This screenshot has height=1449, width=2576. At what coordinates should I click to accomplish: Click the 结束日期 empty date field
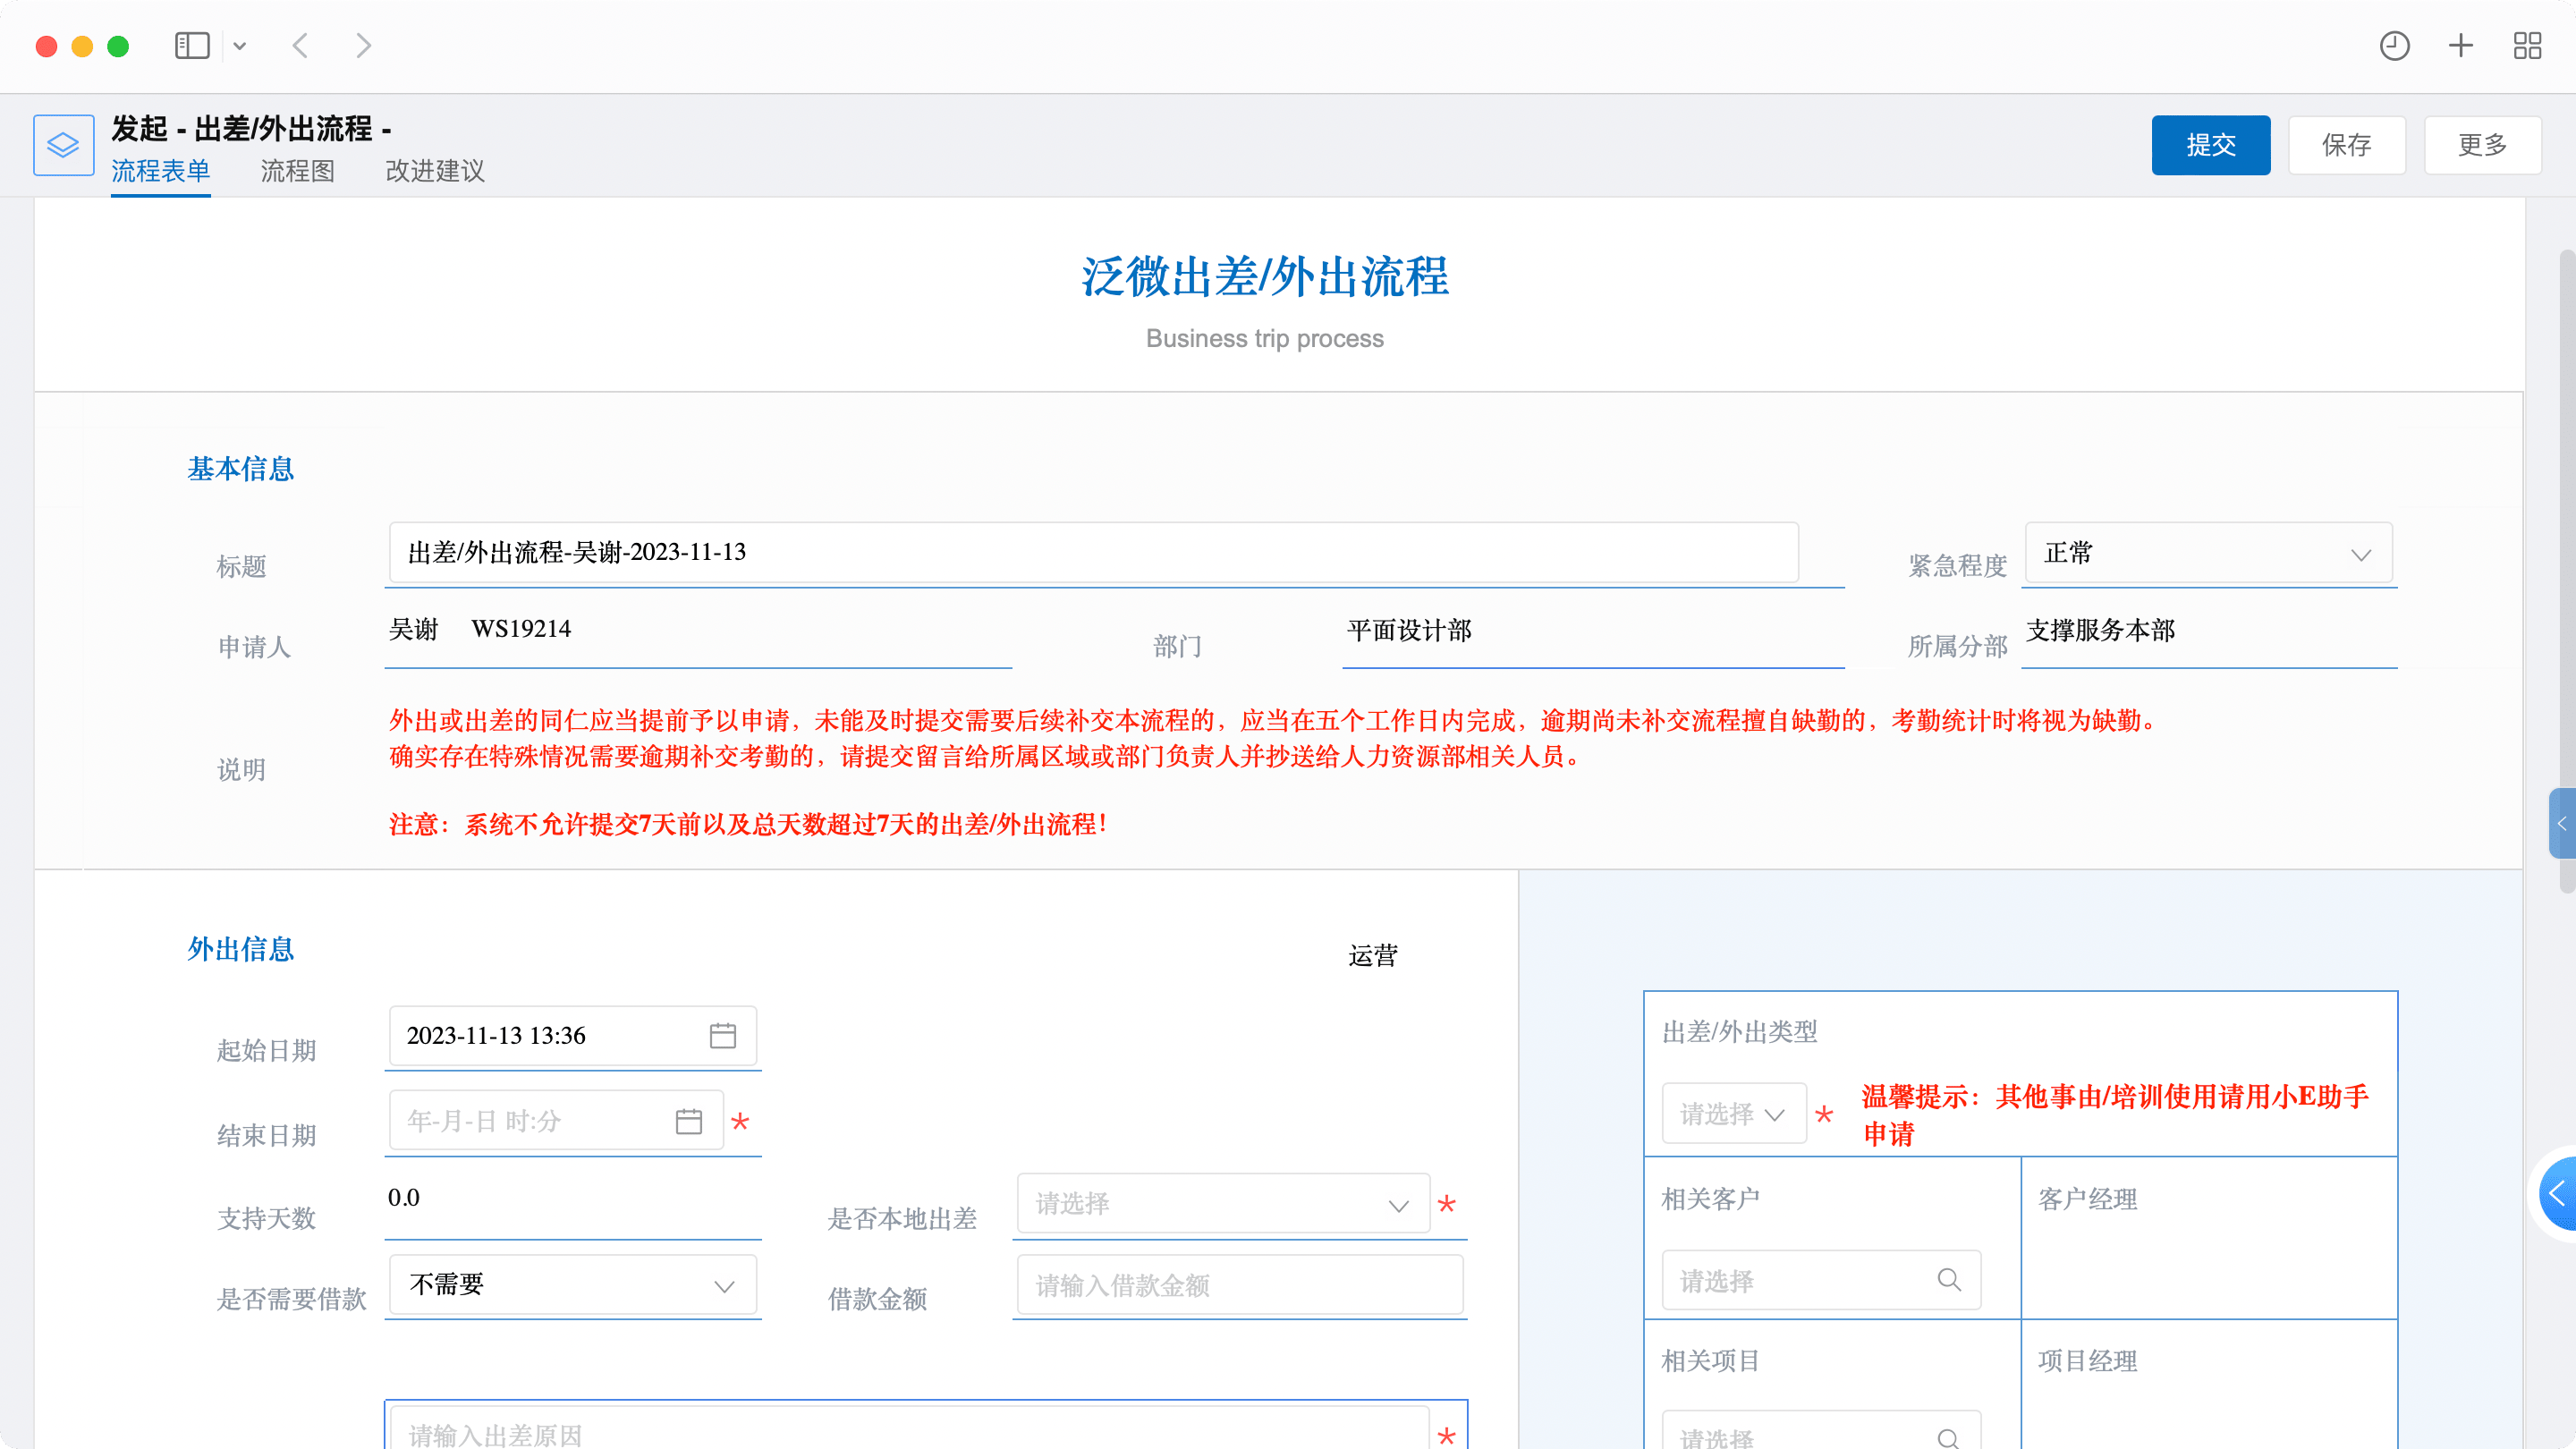pyautogui.click(x=556, y=1120)
